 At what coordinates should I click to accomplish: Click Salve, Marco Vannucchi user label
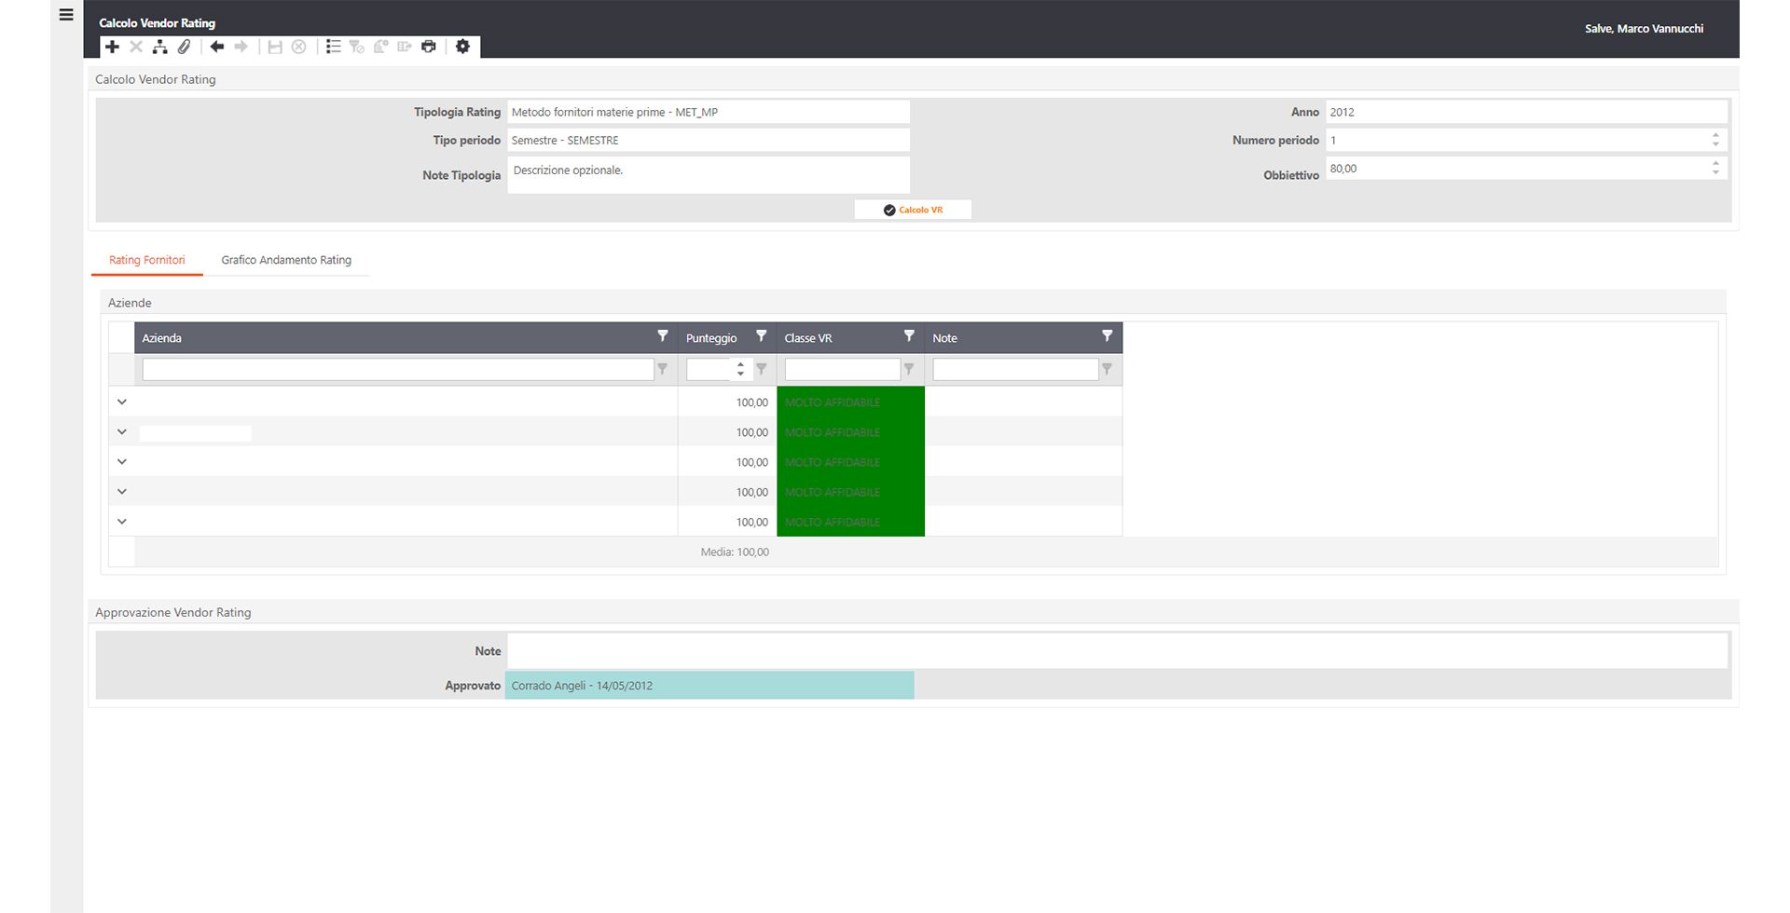pos(1644,29)
